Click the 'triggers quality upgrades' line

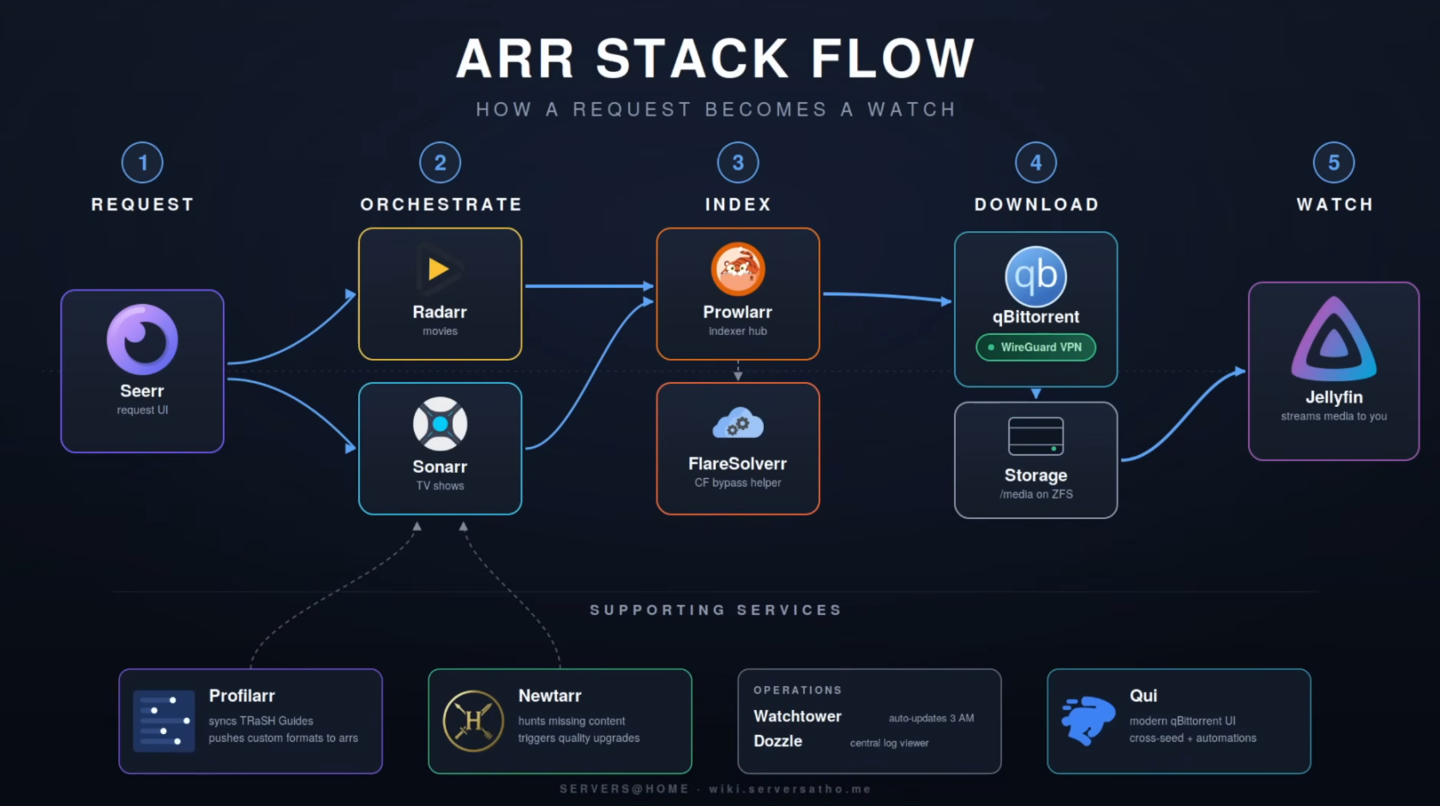[579, 738]
